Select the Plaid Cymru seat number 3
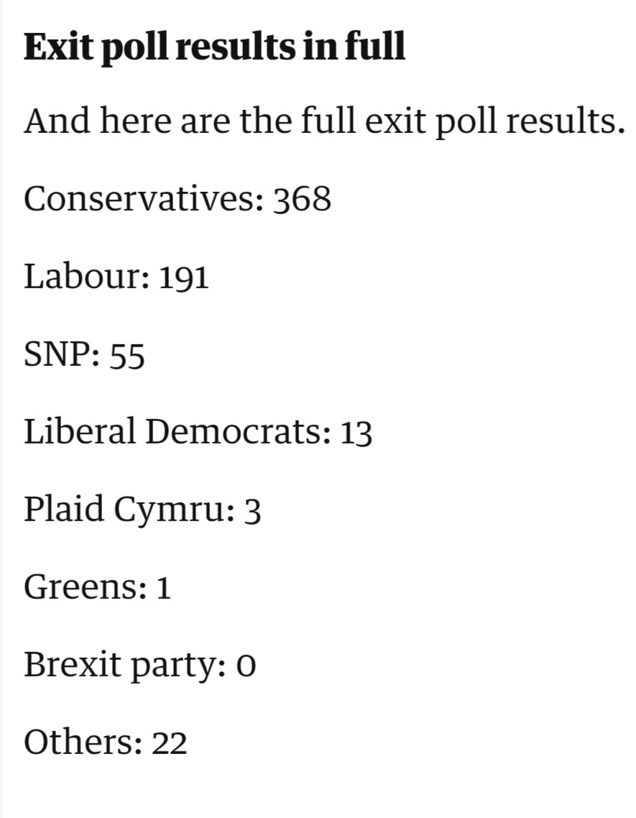The width and height of the screenshot is (636, 818). (x=252, y=511)
